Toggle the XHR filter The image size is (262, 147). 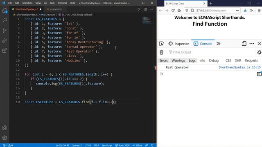pyautogui.click(x=238, y=60)
